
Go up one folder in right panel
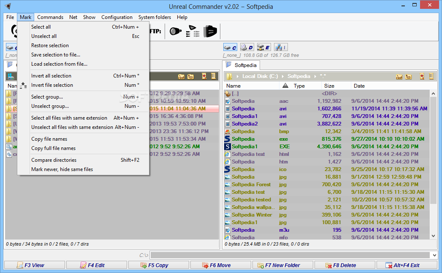(409, 76)
